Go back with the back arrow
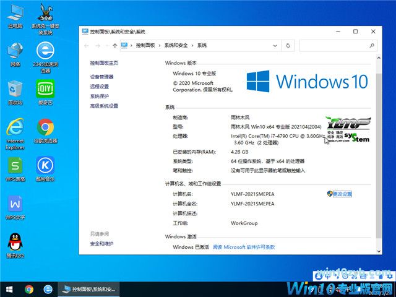Image resolution: width=396 pixels, height=297 pixels. pos(87,46)
